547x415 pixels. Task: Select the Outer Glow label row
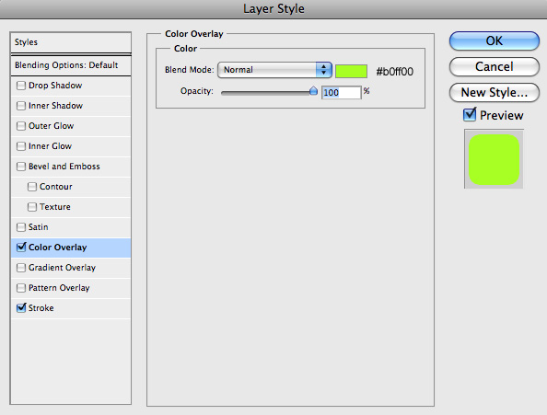pyautogui.click(x=71, y=126)
